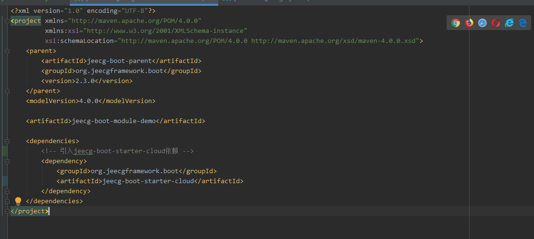Click the parent groupId org.jeecgframework.boot line
Screen dimensions: 534x239
(121, 71)
